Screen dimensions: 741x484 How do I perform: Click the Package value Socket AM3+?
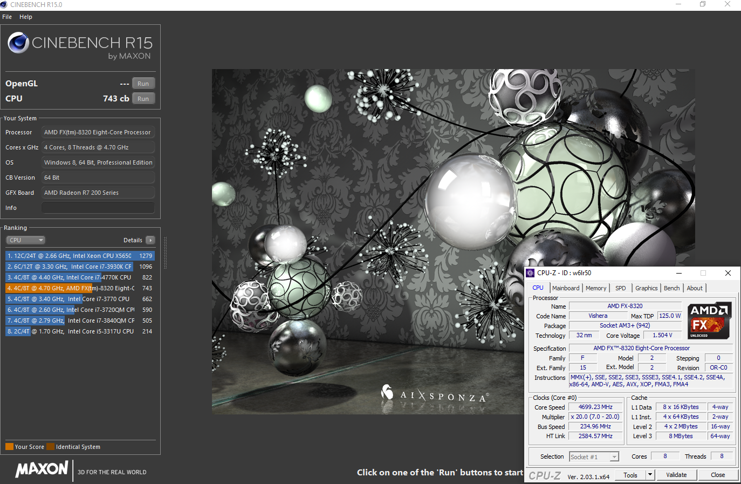(x=625, y=326)
